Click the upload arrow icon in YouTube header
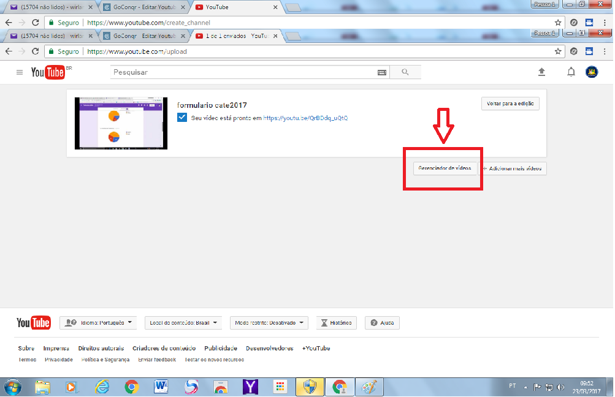 [x=541, y=72]
